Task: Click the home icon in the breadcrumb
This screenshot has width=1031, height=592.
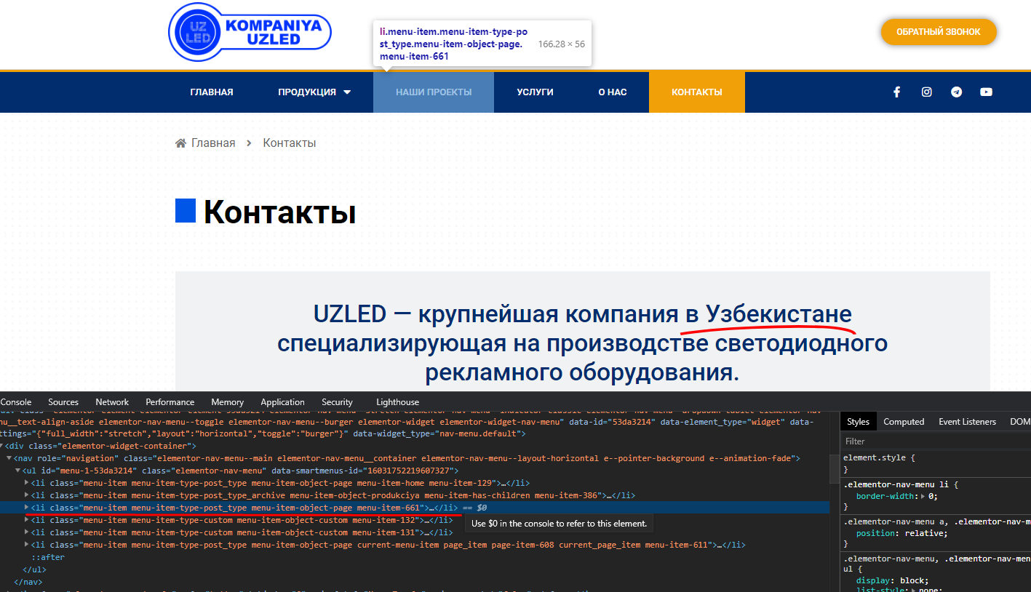Action: (181, 143)
